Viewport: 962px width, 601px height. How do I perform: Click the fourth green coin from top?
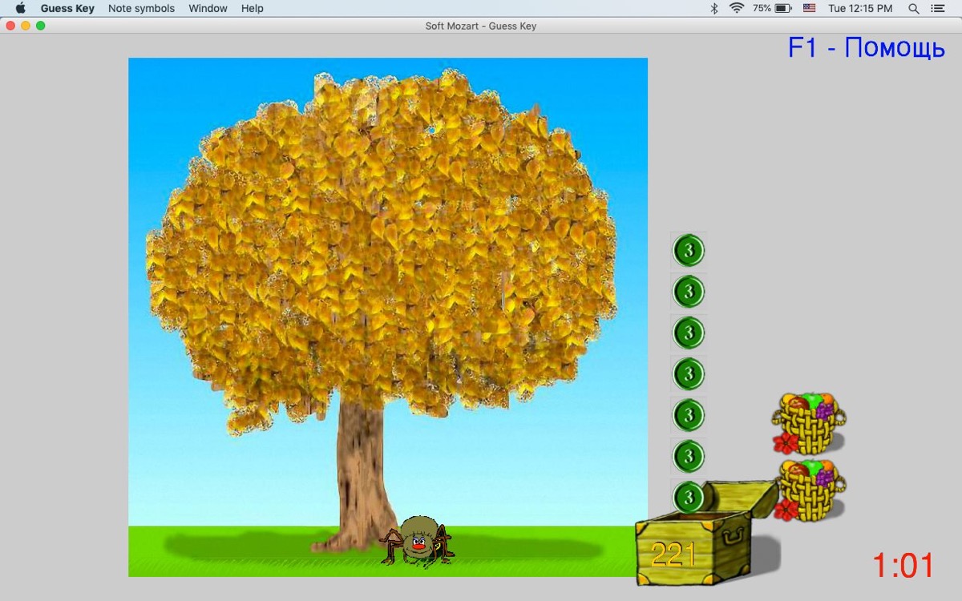click(689, 373)
